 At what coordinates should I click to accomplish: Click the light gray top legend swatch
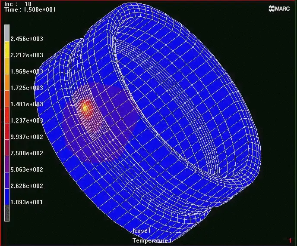7,33
